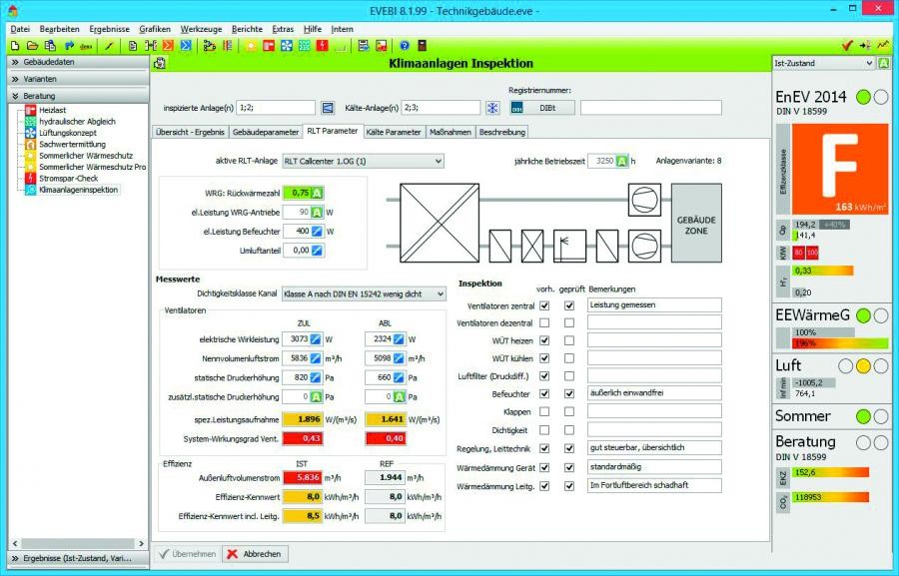Click the green EnEV 2014 status indicator

[x=863, y=97]
